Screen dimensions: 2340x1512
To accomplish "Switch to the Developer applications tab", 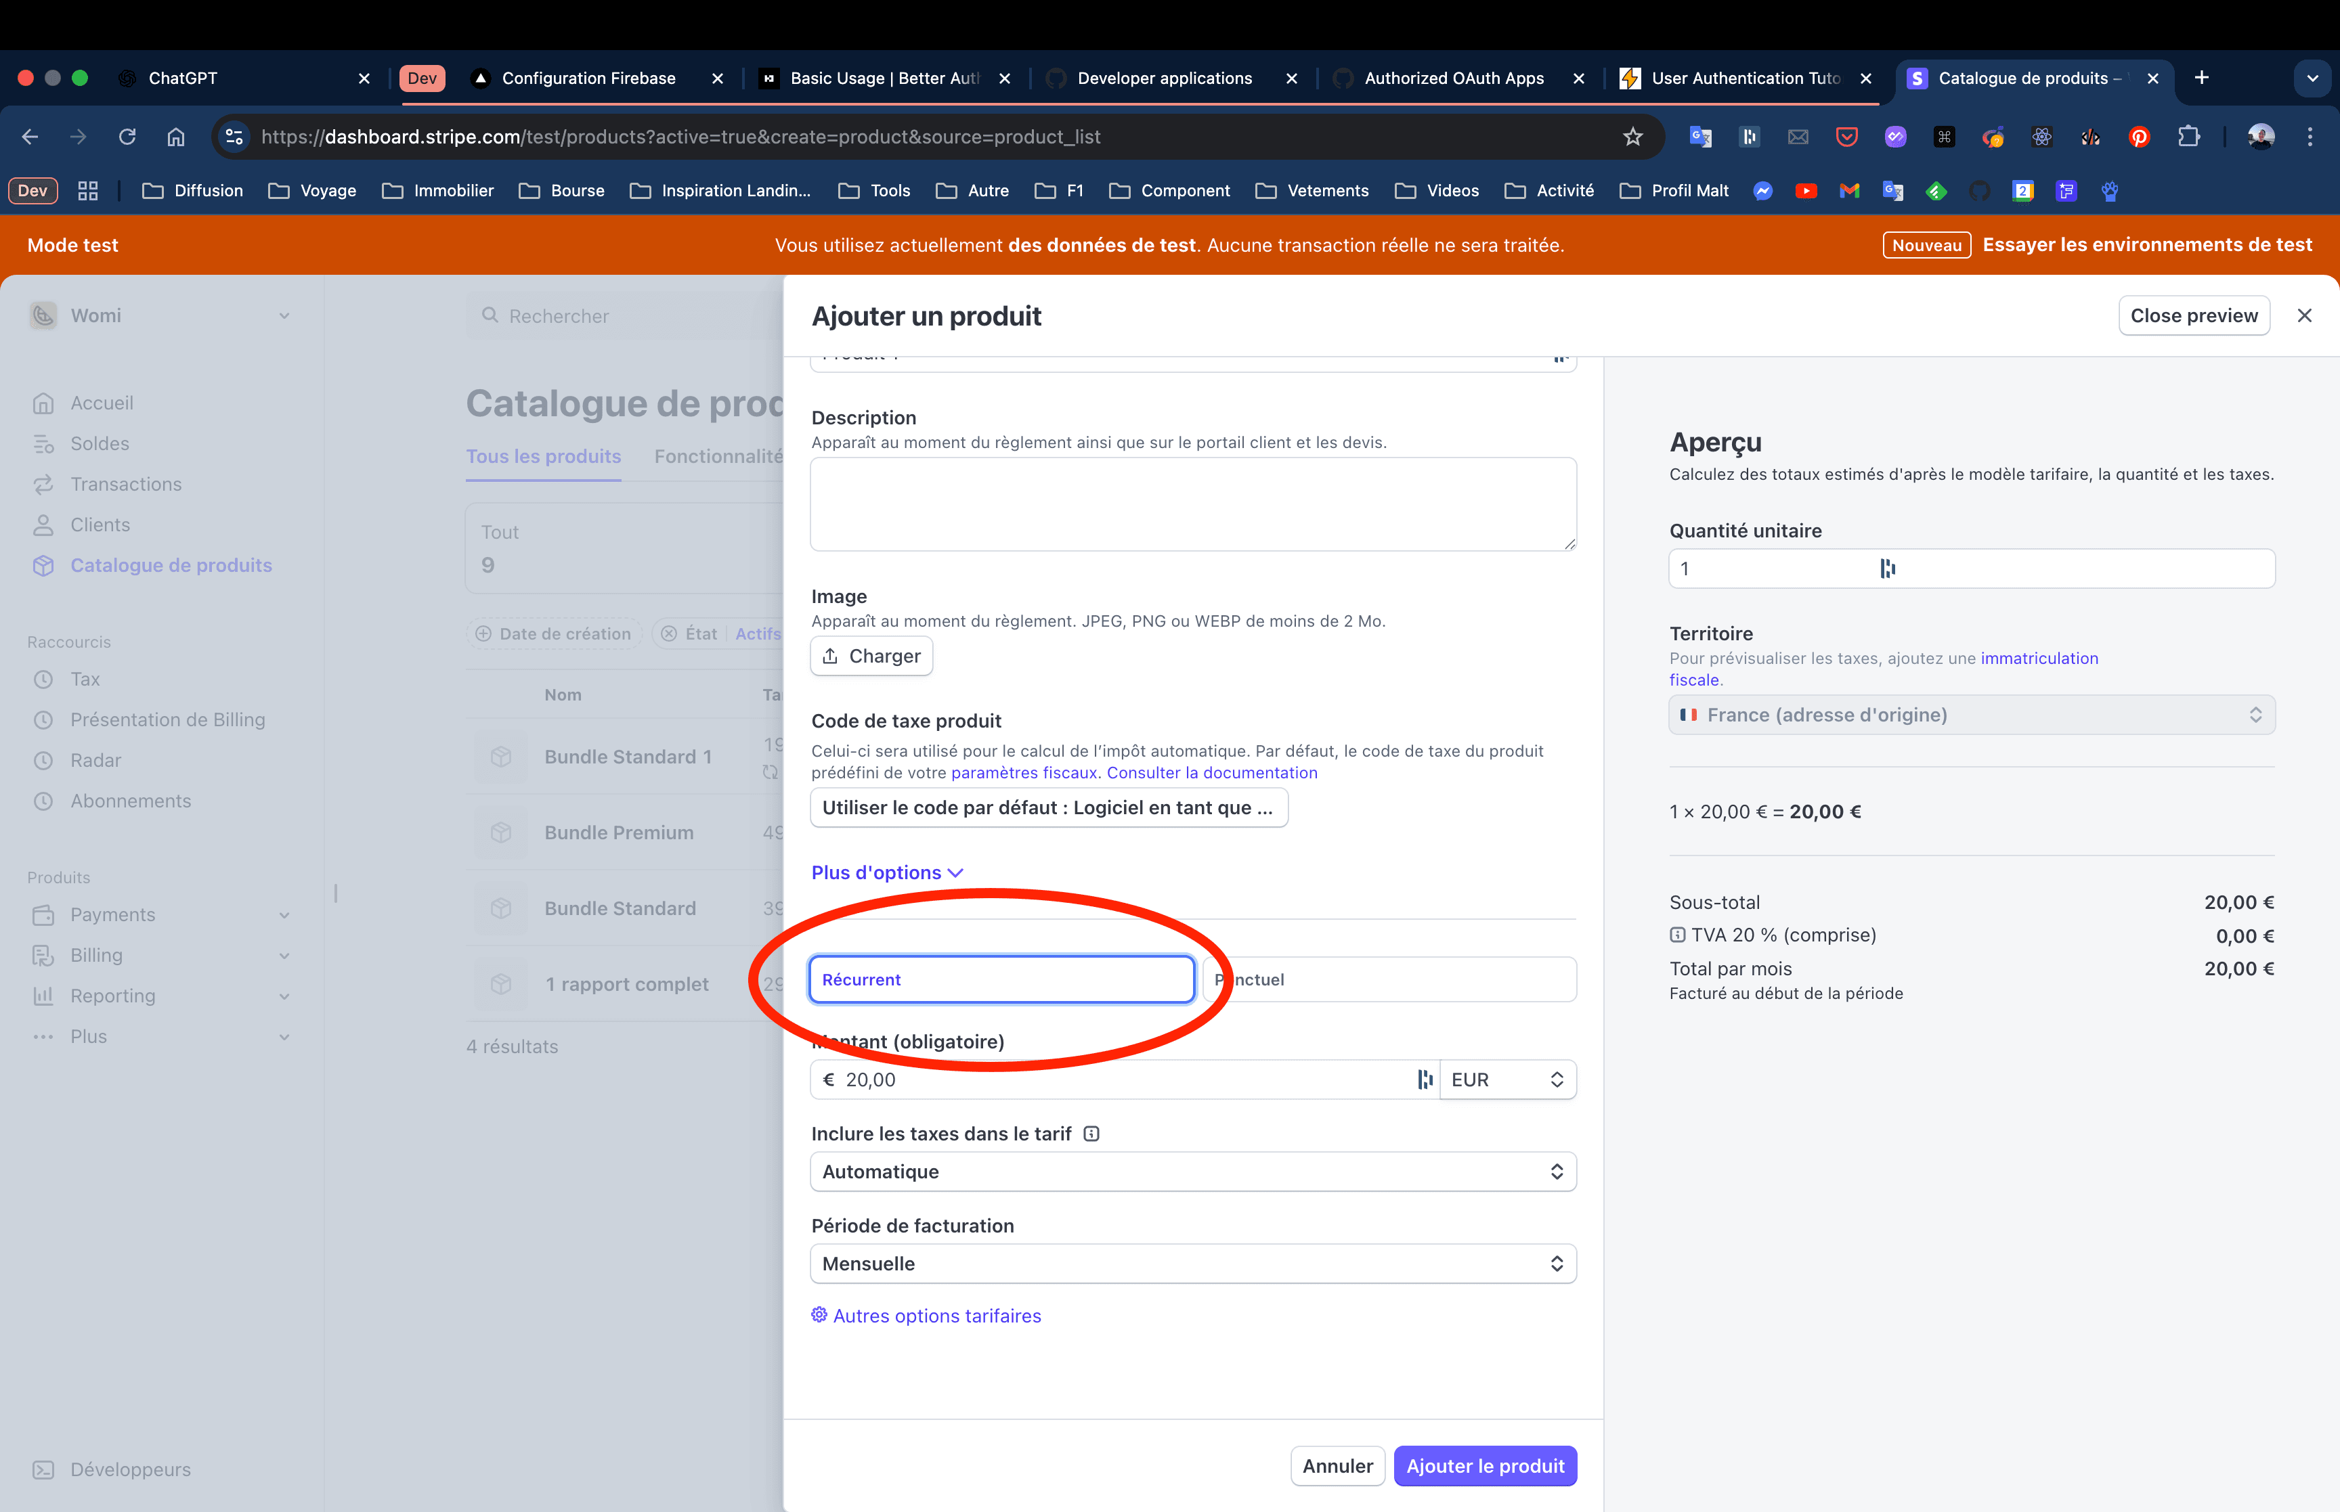I will point(1165,79).
